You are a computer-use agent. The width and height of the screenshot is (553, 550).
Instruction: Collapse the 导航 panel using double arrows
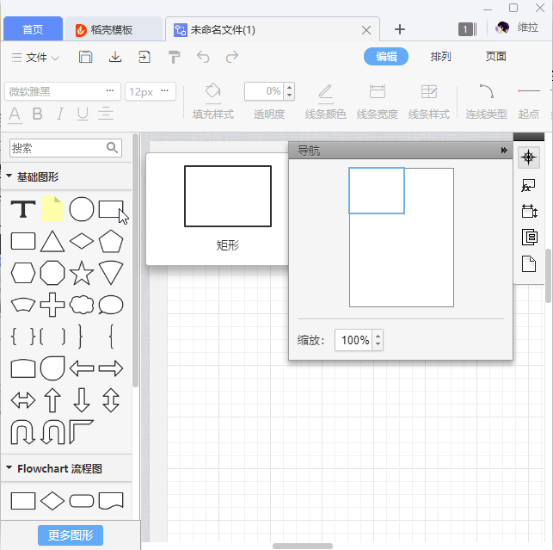point(505,151)
